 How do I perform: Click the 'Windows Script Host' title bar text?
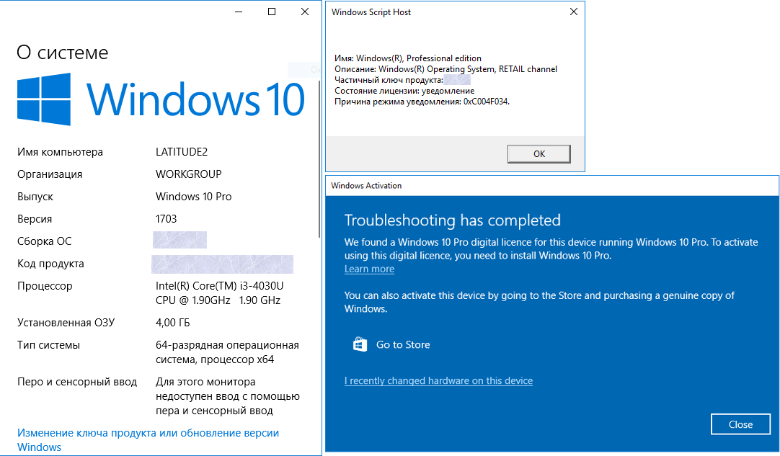pyautogui.click(x=371, y=12)
